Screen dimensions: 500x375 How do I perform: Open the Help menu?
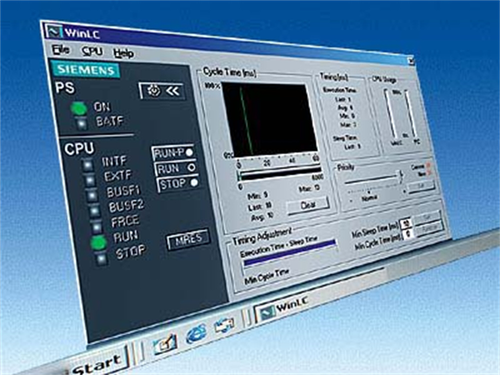point(123,53)
